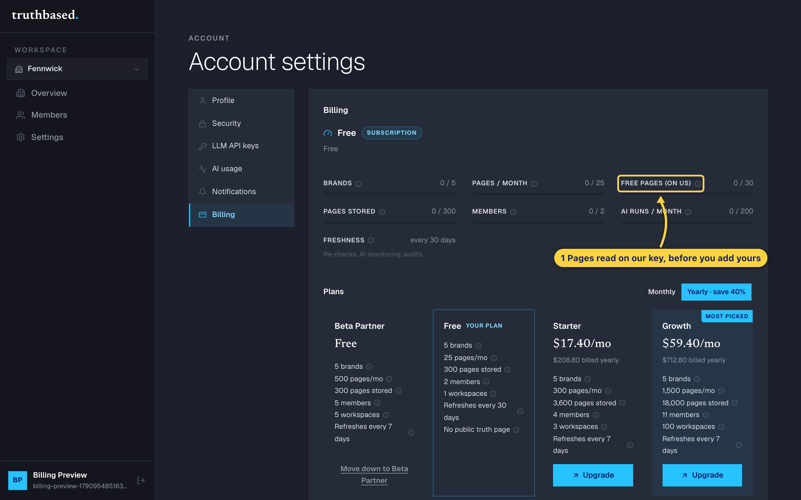Image resolution: width=801 pixels, height=500 pixels.
Task: Open the AI usage section
Action: click(x=241, y=169)
